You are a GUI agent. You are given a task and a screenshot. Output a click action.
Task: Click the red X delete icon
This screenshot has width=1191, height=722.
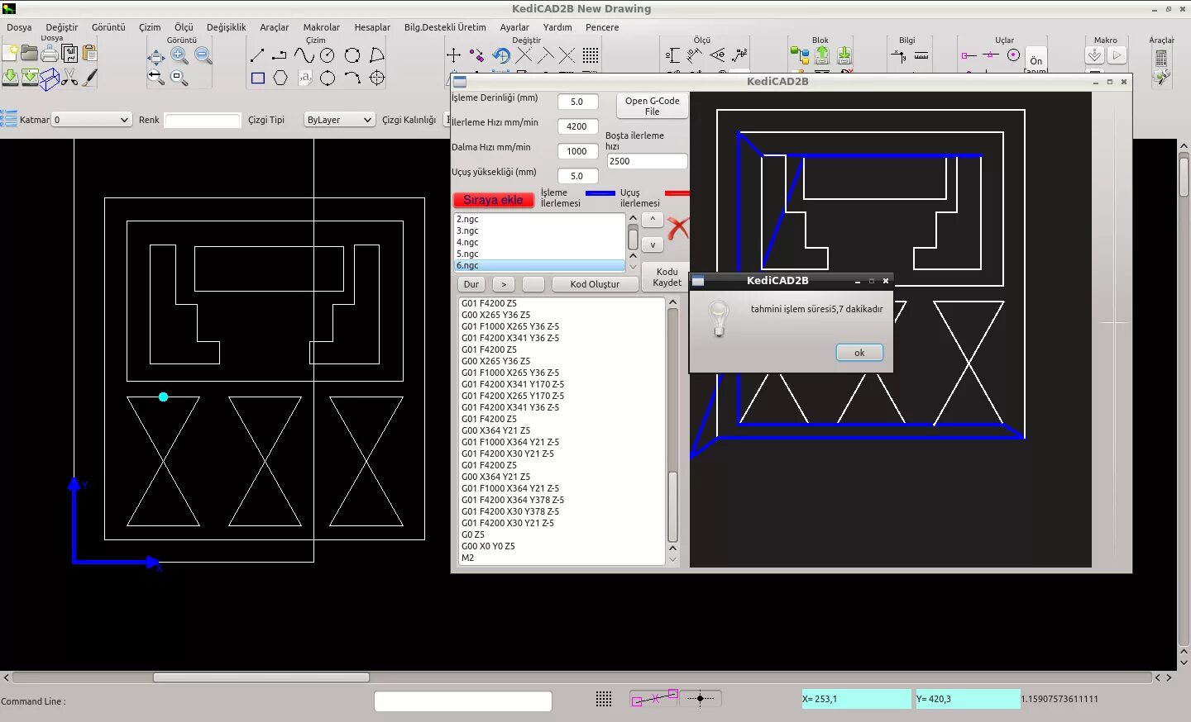click(678, 228)
